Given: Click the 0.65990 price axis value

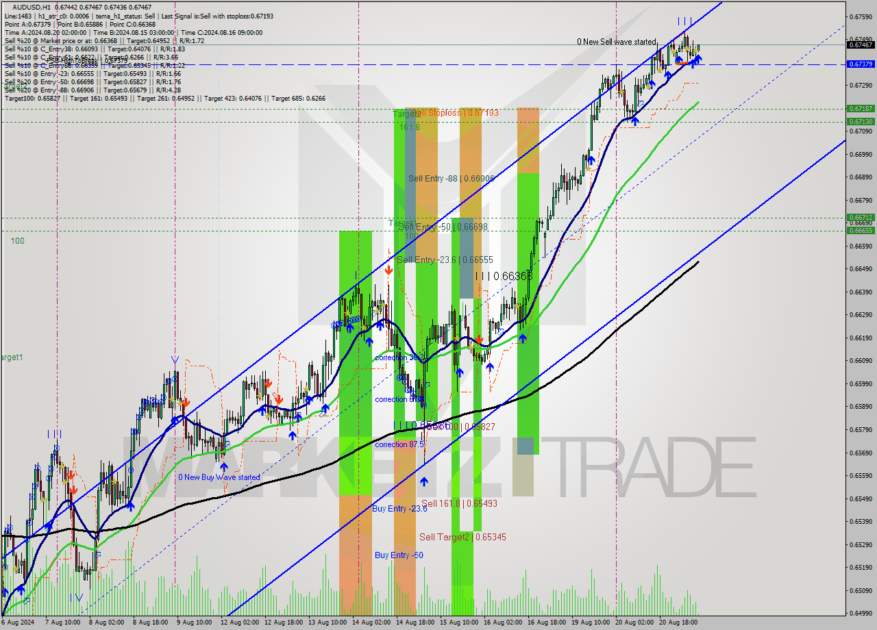Looking at the screenshot, I should pos(861,383).
